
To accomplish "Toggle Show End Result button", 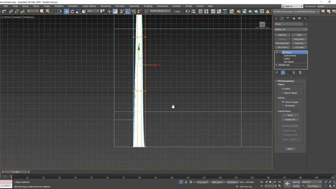I will 283,72.
